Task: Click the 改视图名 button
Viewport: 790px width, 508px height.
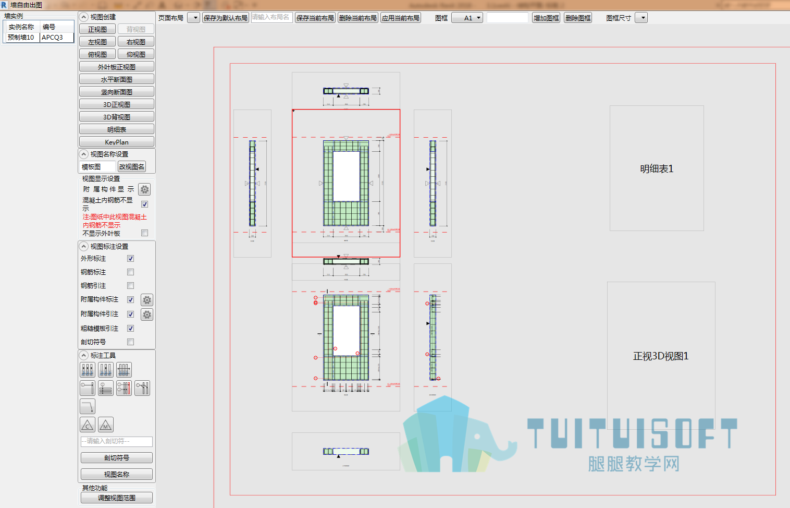Action: click(132, 167)
